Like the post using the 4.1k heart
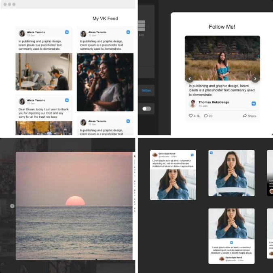The image size is (273, 273). (191, 116)
